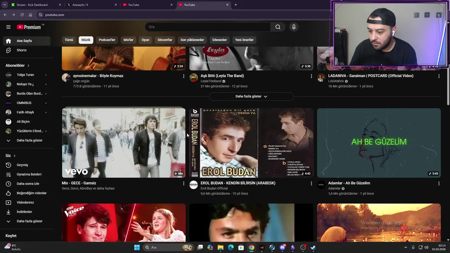Show hidden system tray icons
This screenshot has width=450, height=253.
pyautogui.click(x=406, y=247)
